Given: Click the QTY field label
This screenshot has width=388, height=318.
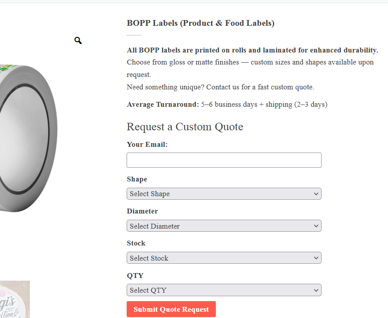Looking at the screenshot, I should tap(135, 275).
